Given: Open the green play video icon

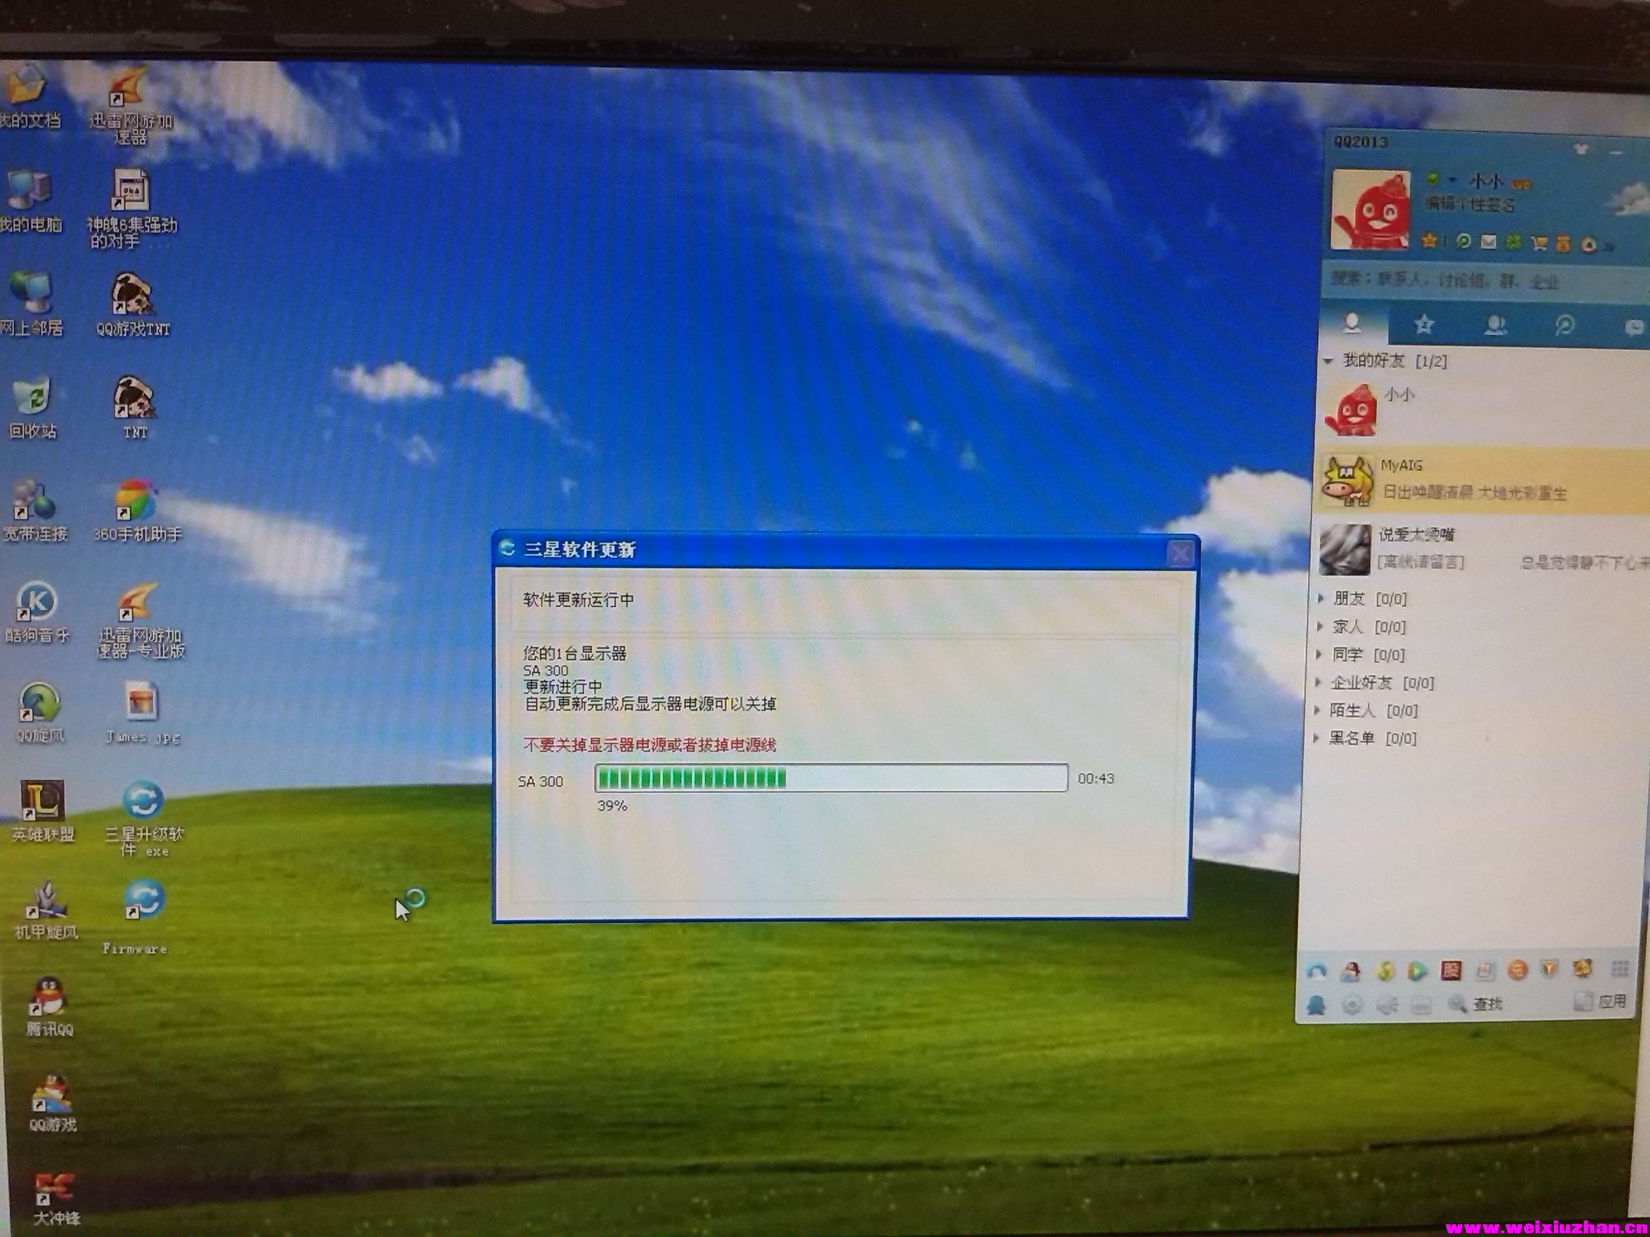Looking at the screenshot, I should [x=1417, y=971].
